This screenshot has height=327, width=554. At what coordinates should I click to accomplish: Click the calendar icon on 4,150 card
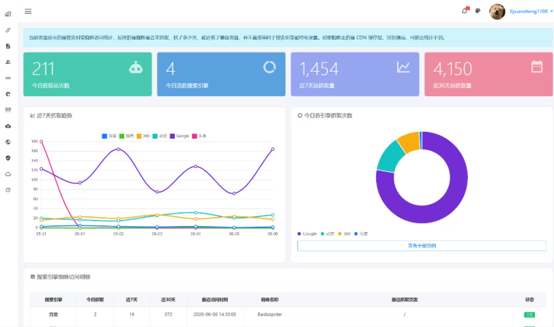537,66
